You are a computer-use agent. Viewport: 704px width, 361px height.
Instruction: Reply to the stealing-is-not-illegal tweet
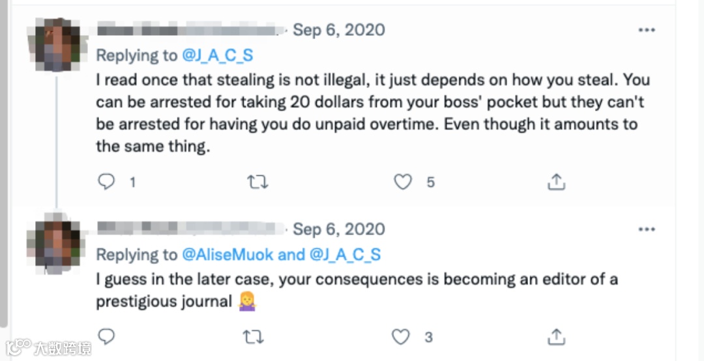106,182
